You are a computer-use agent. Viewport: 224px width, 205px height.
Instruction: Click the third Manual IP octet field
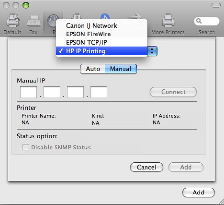(x=75, y=92)
